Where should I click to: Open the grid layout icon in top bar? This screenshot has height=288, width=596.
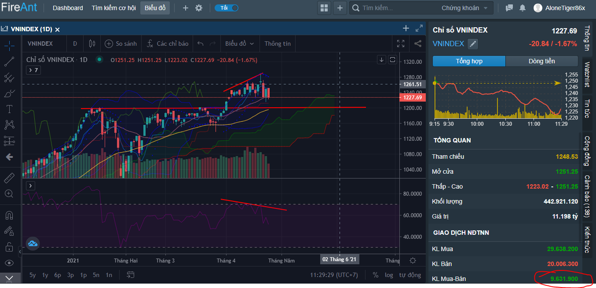[x=324, y=8]
